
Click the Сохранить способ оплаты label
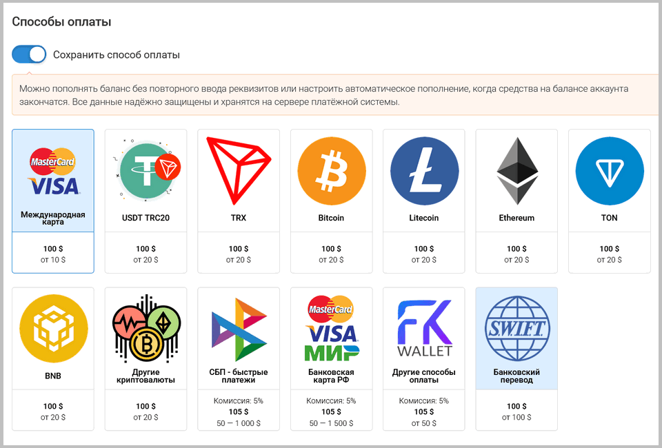tap(117, 55)
